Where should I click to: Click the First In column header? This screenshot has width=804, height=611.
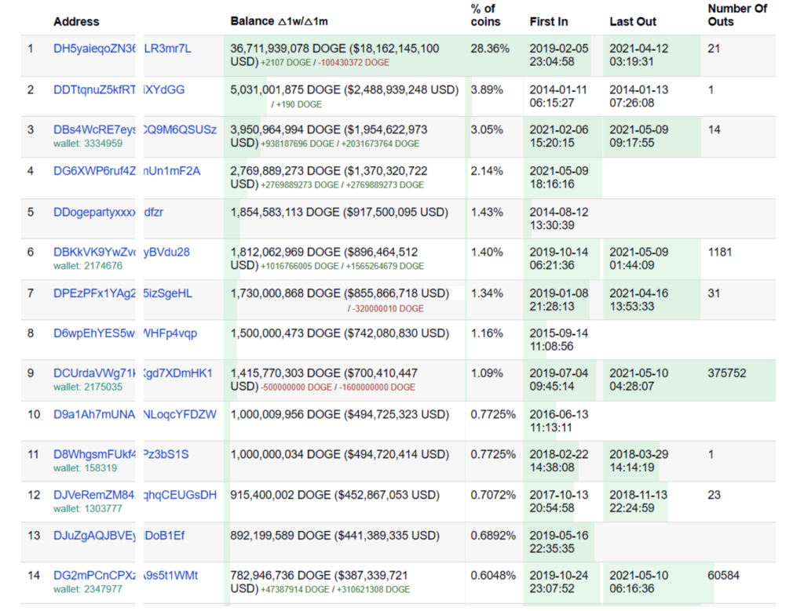click(x=549, y=21)
